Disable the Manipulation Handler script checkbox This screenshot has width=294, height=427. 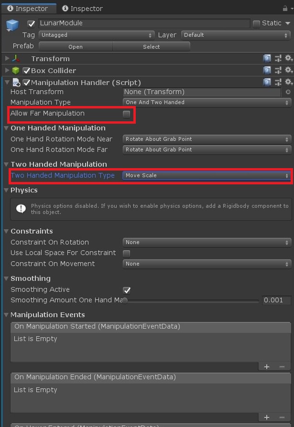[26, 83]
